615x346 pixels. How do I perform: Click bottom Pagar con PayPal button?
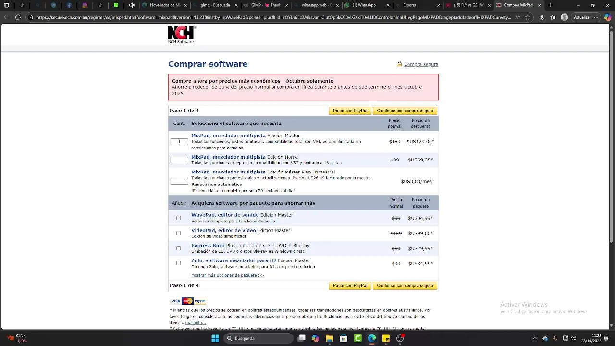(350, 285)
